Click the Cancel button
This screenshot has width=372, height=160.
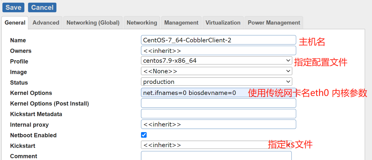(42, 8)
